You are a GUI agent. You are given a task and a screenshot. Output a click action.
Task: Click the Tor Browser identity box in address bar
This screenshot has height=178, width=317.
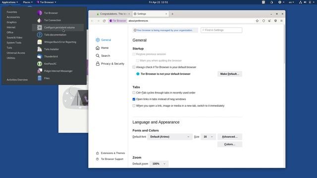click(x=118, y=21)
